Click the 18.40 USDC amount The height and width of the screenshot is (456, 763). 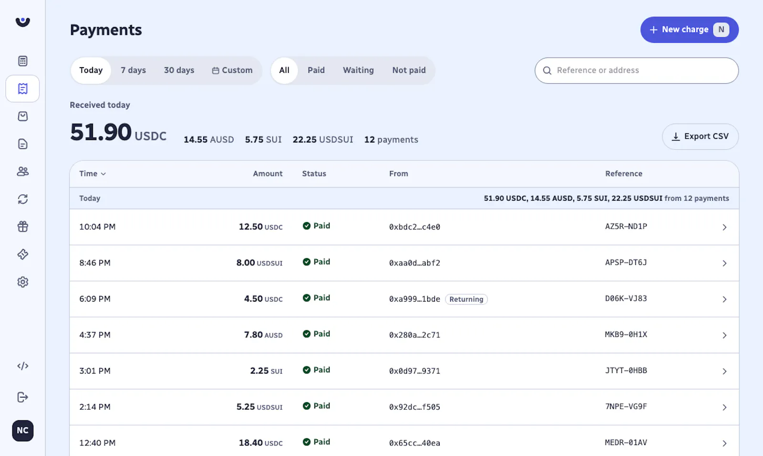pos(260,443)
